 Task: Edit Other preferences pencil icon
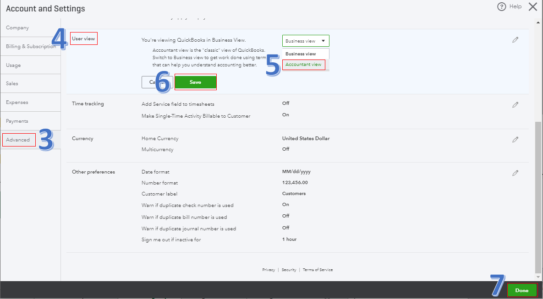[x=516, y=173]
